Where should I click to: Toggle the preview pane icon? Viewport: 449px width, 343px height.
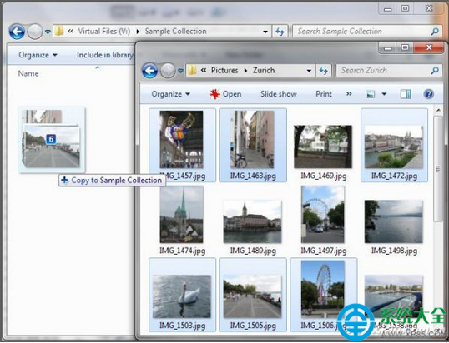(x=406, y=94)
